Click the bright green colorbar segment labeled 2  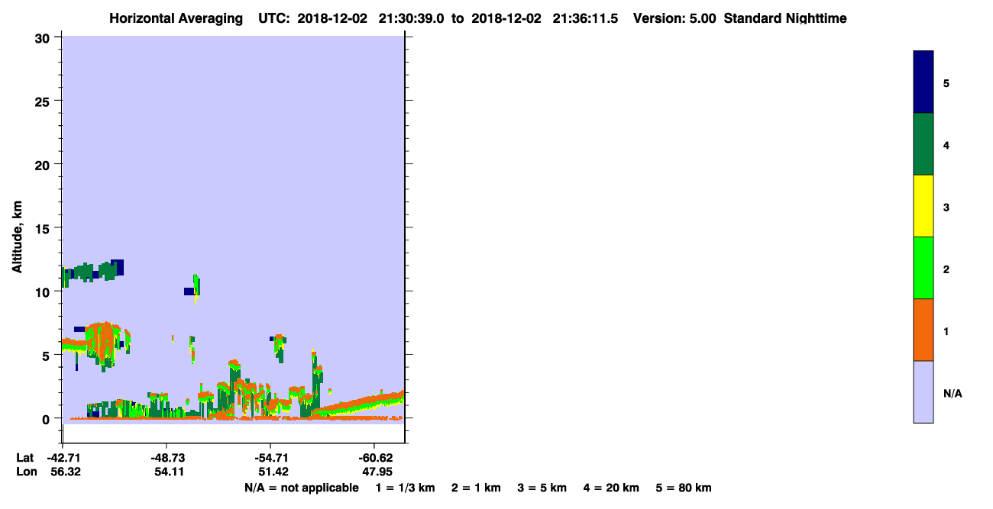[x=923, y=268]
